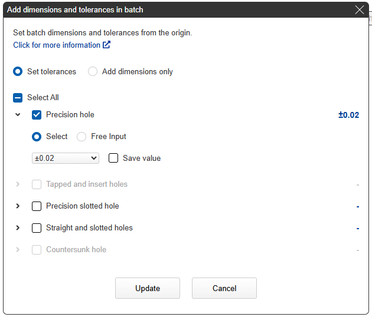
Task: Pick the 'Select' tolerance input radio button
Action: 37,137
